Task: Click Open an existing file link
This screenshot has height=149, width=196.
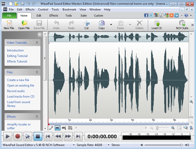Action: 20,86
